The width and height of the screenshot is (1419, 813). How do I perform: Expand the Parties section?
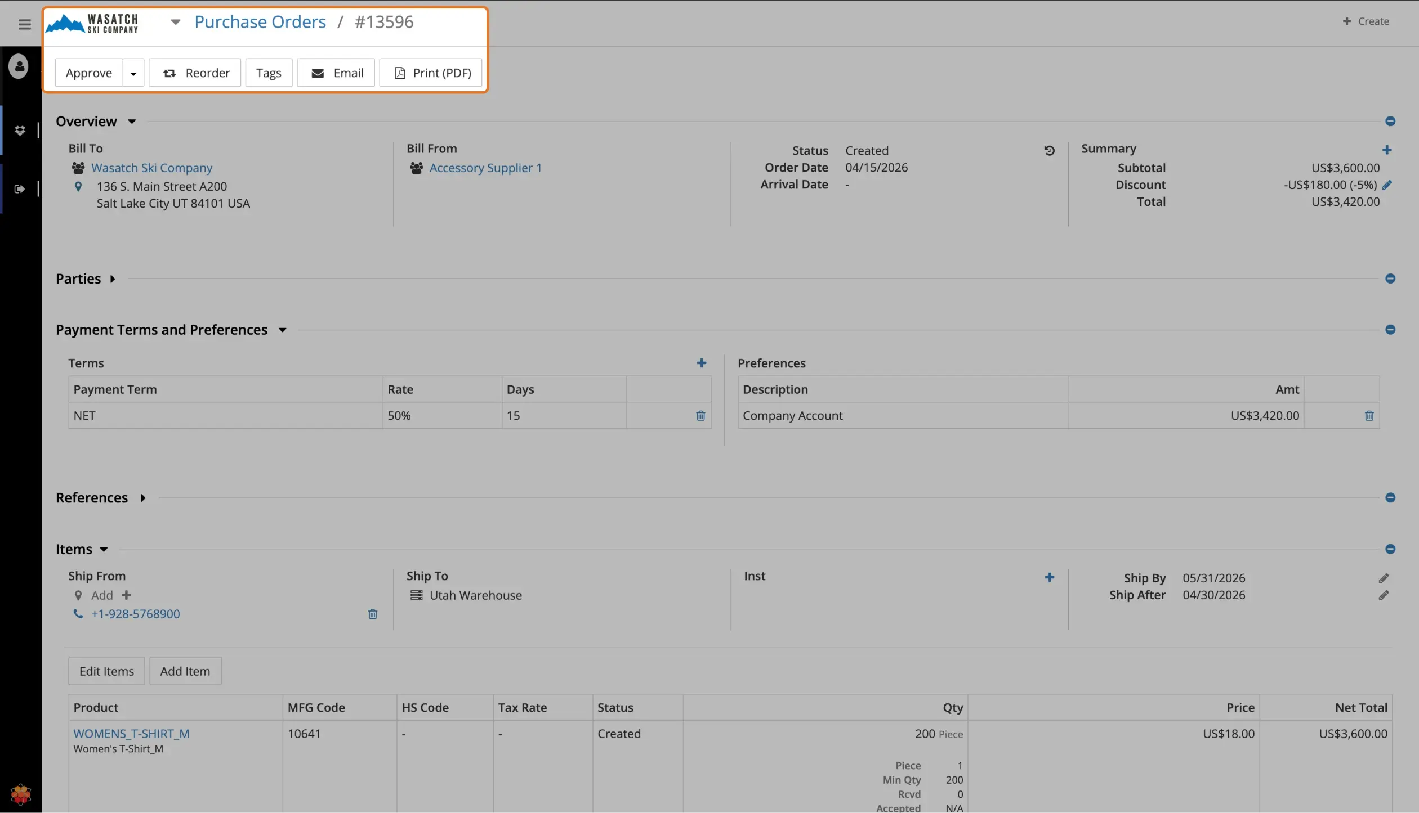[86, 279]
